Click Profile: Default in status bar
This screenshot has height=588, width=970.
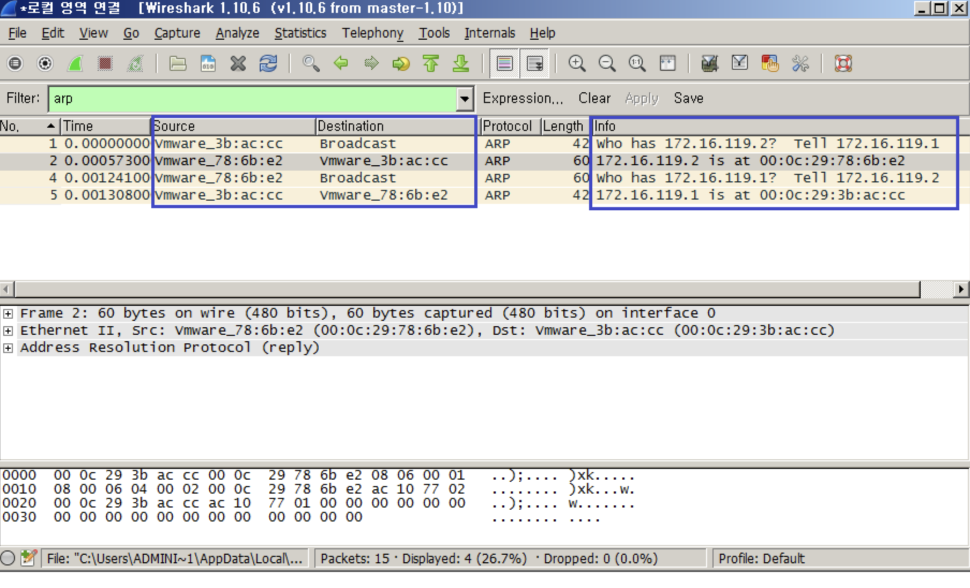tap(761, 558)
